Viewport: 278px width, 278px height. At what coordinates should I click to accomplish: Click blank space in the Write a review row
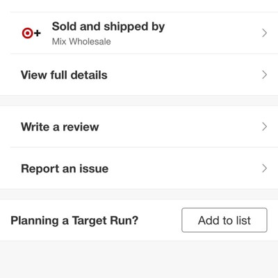181,126
